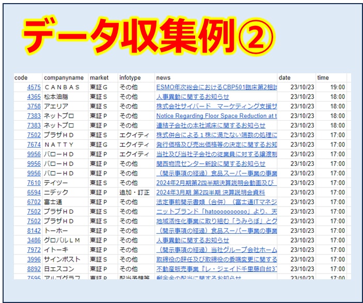Screen dimensions: 363x303
Task: Open 不動産販売事業 レ・ジェイド千里藤白台 link
Action: click(216, 269)
